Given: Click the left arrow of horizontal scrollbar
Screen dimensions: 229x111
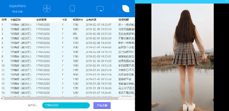Looking at the screenshot, I should pyautogui.click(x=2, y=99).
